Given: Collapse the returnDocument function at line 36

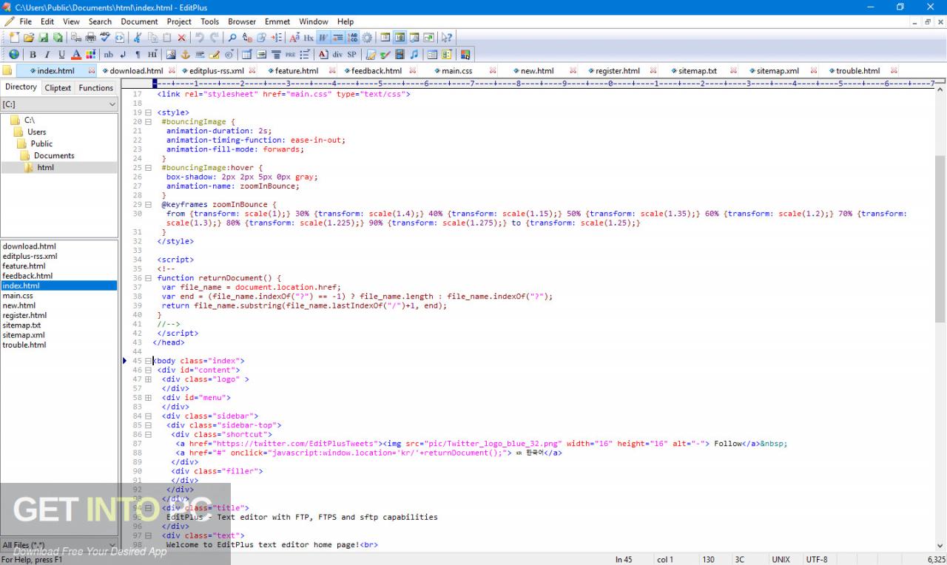Looking at the screenshot, I should [x=148, y=278].
